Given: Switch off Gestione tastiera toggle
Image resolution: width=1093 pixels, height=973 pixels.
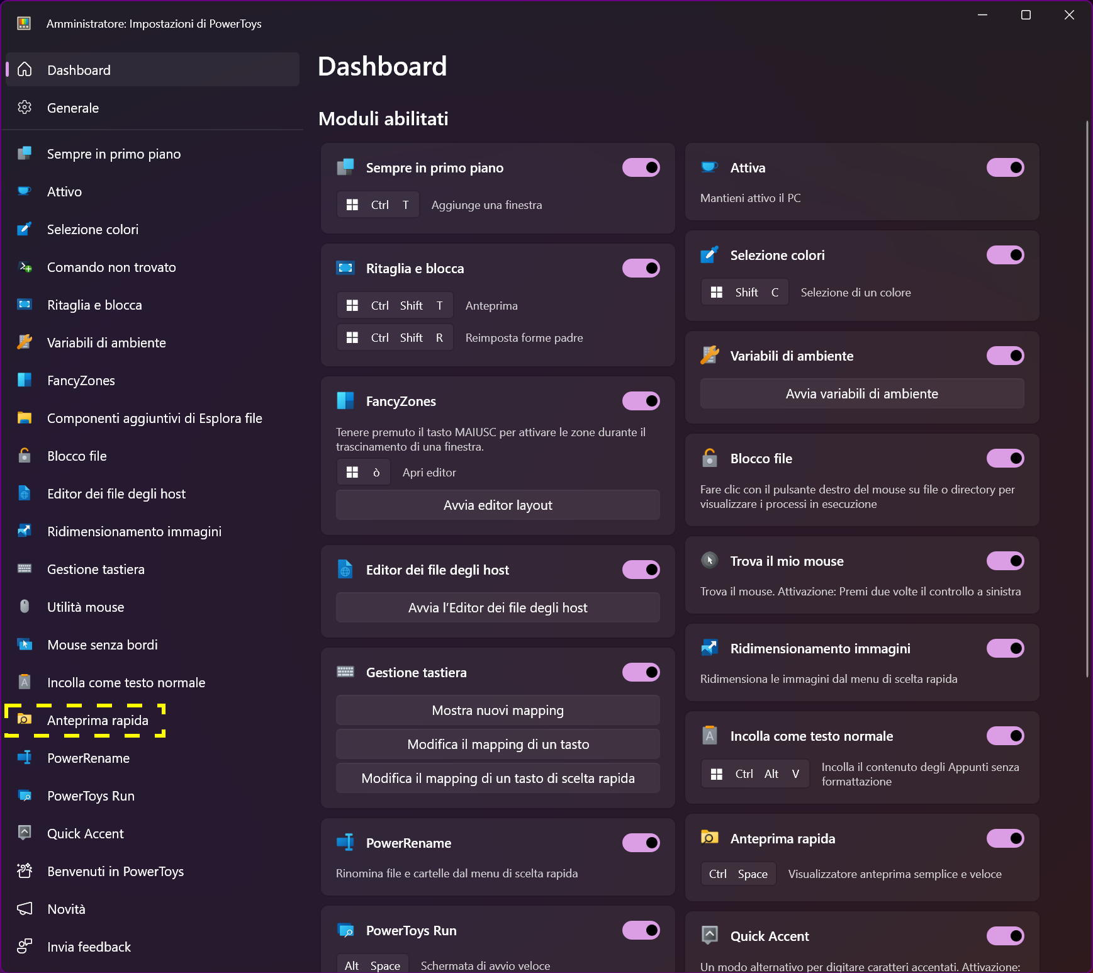Looking at the screenshot, I should 641,672.
